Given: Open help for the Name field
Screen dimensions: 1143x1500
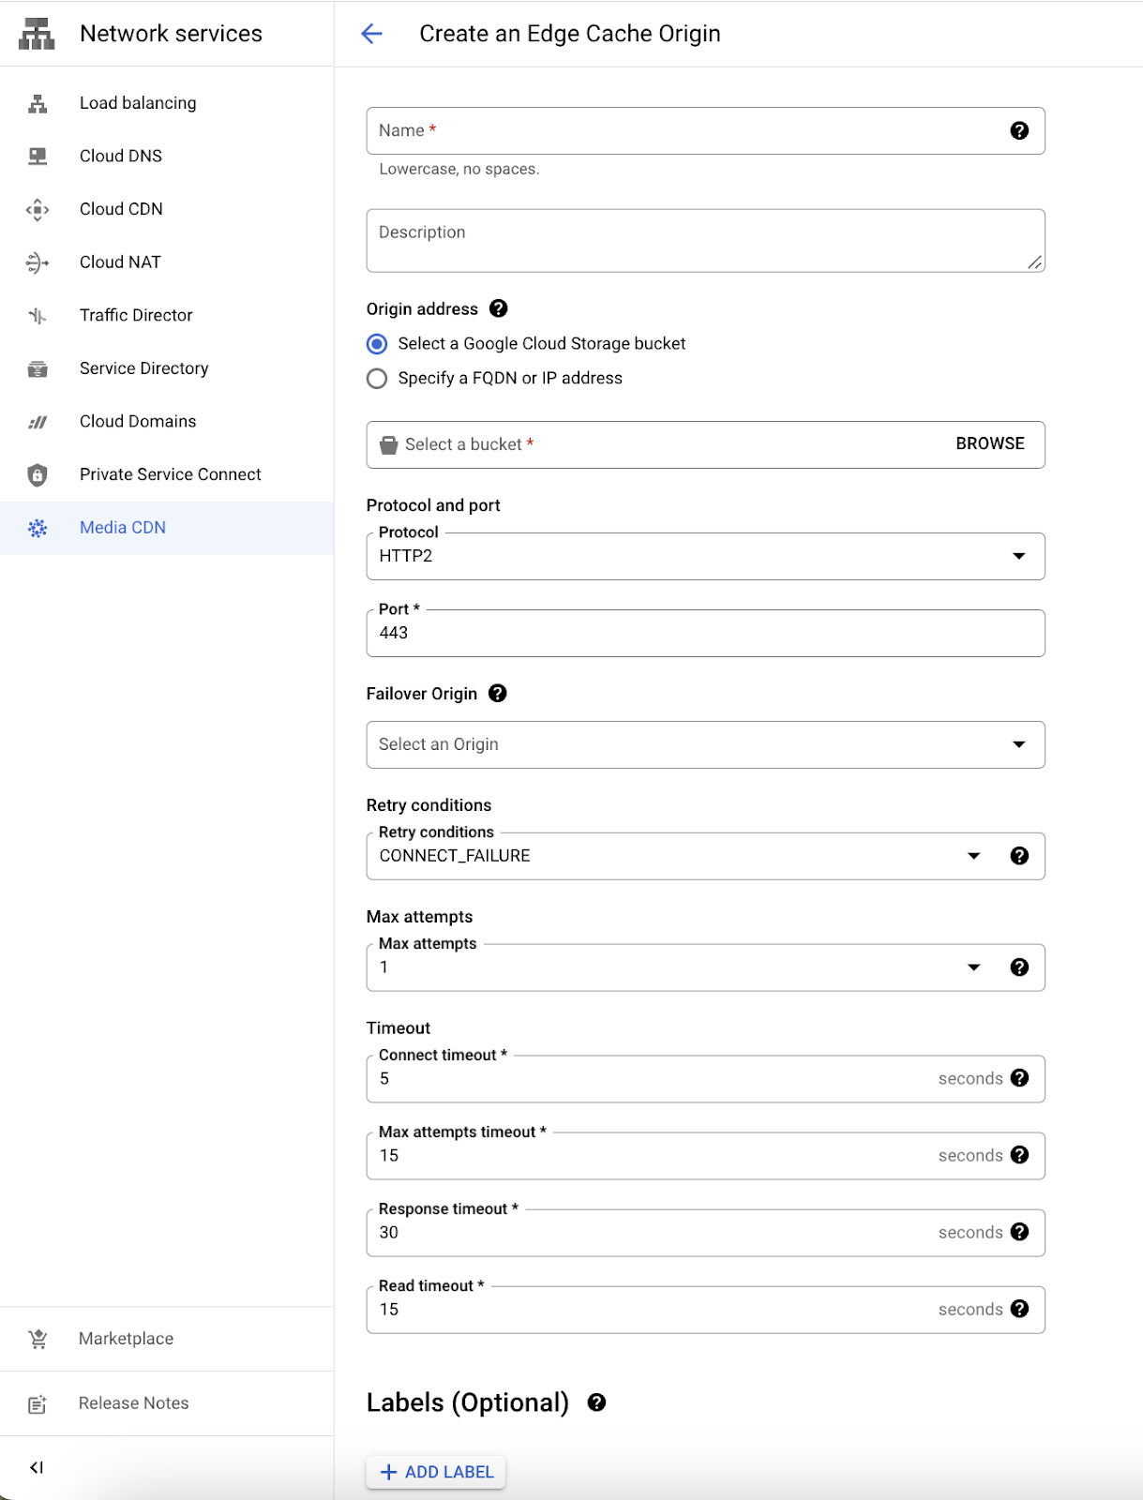Looking at the screenshot, I should [1019, 131].
